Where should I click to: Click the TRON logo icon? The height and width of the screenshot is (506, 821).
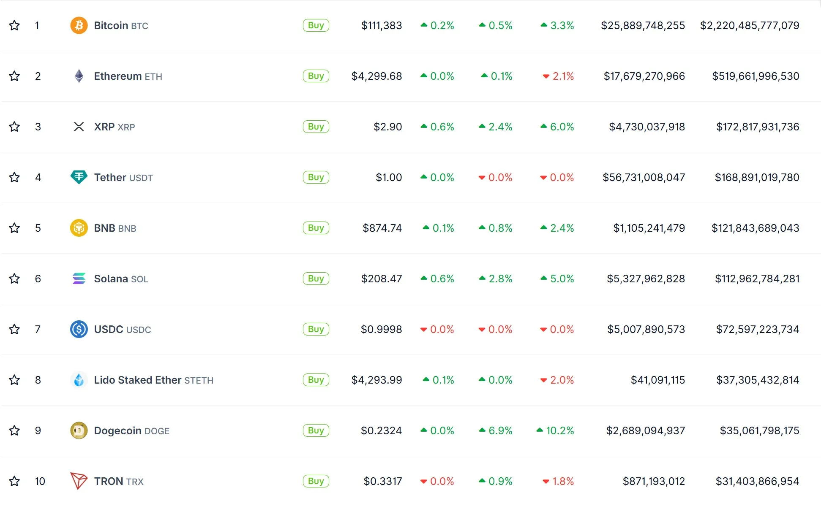coord(79,481)
